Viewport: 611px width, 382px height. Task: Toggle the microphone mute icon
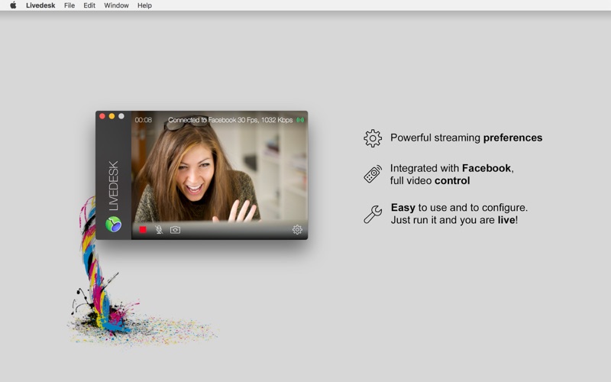click(x=159, y=229)
